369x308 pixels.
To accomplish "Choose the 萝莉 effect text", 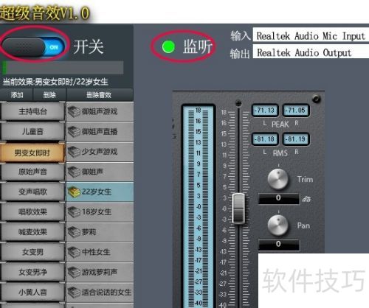I will 89,232.
